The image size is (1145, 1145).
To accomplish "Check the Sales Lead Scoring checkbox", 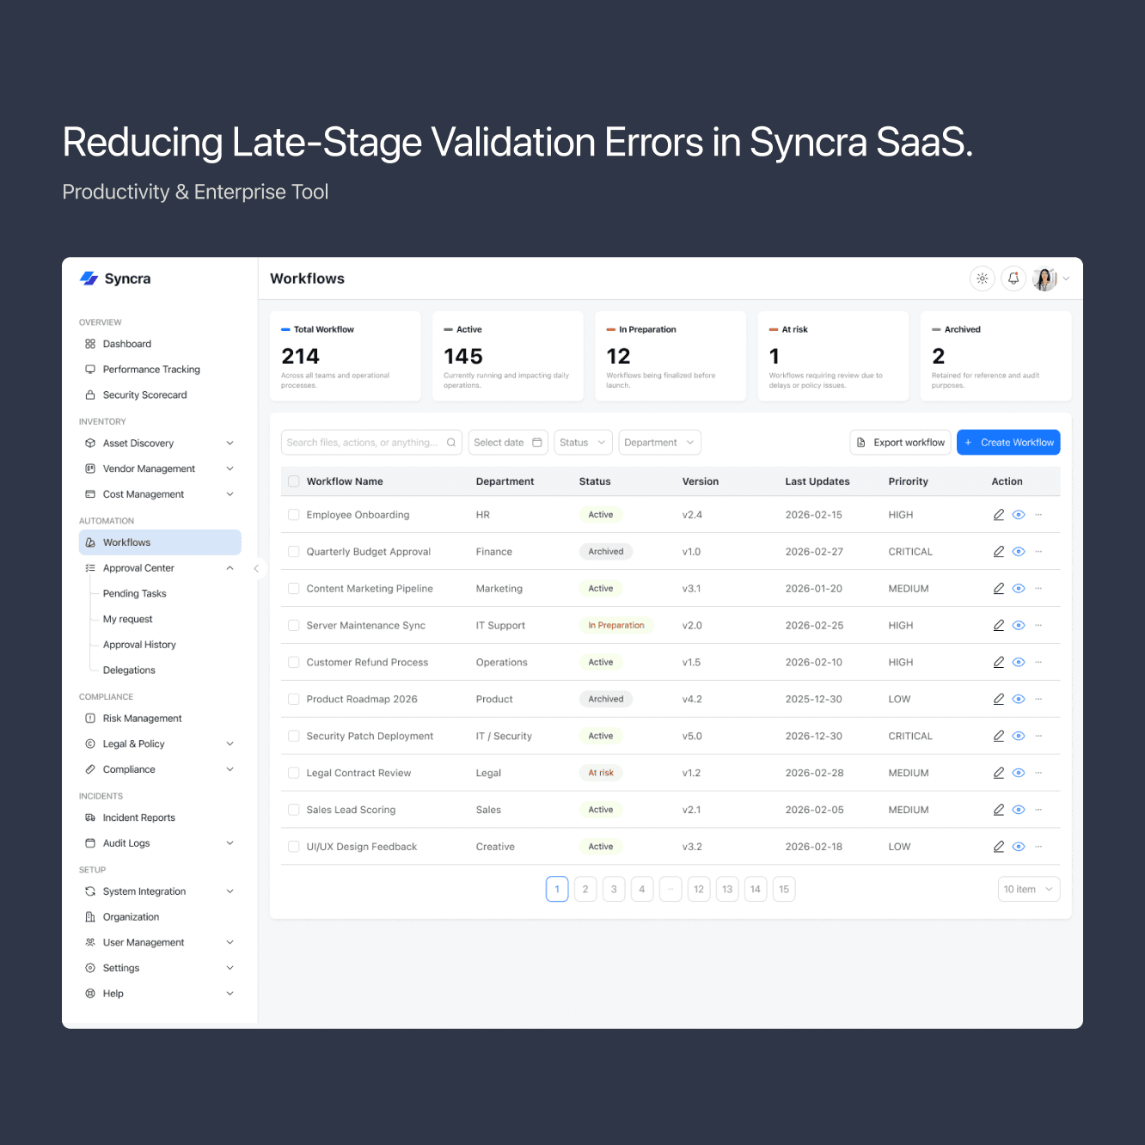I will pos(294,810).
